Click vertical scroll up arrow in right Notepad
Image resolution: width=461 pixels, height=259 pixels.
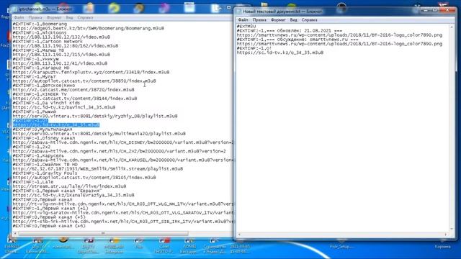pyautogui.click(x=452, y=27)
